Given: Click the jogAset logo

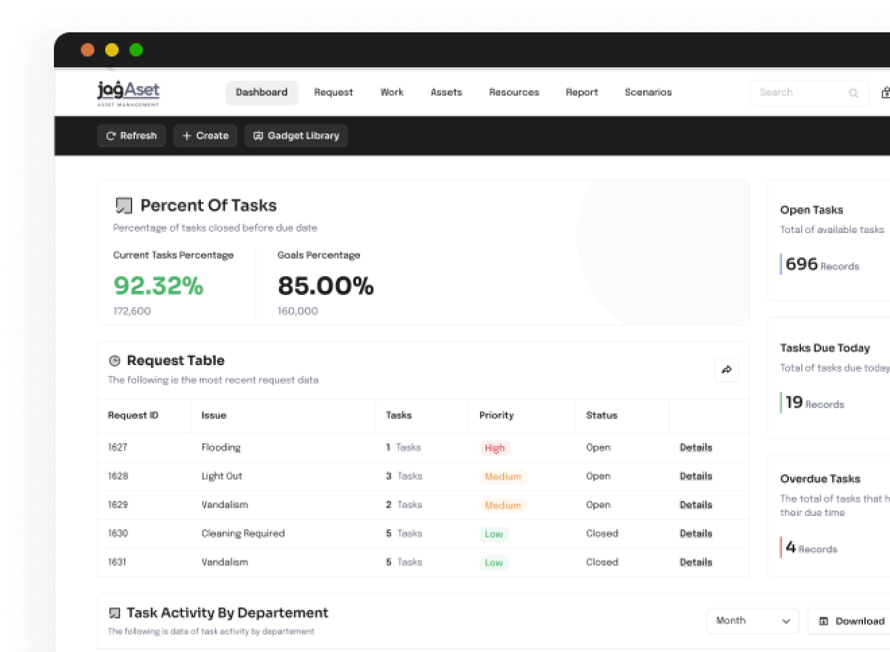Looking at the screenshot, I should point(128,93).
